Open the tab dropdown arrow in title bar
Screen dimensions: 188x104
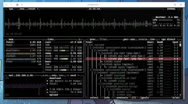click(x=22, y=5)
